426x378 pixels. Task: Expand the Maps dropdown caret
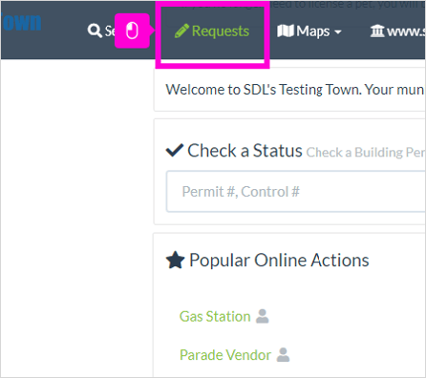[x=338, y=31]
